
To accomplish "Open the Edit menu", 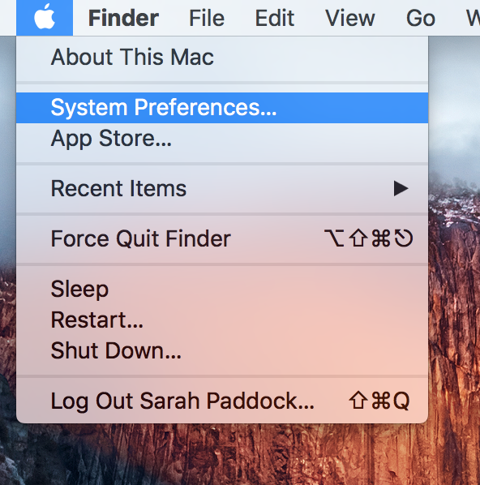I will click(274, 18).
